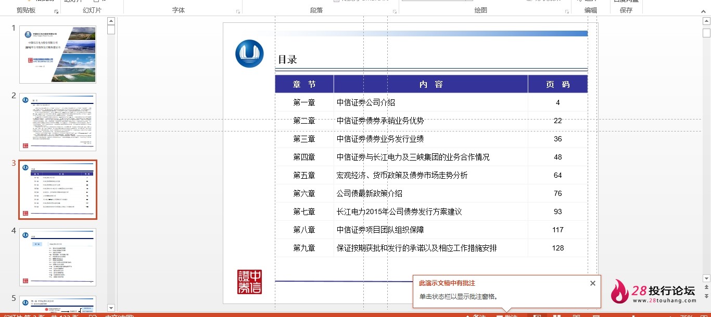Click 中信证券债券承销业务优势 cell
This screenshot has height=317, width=711.
(431, 121)
